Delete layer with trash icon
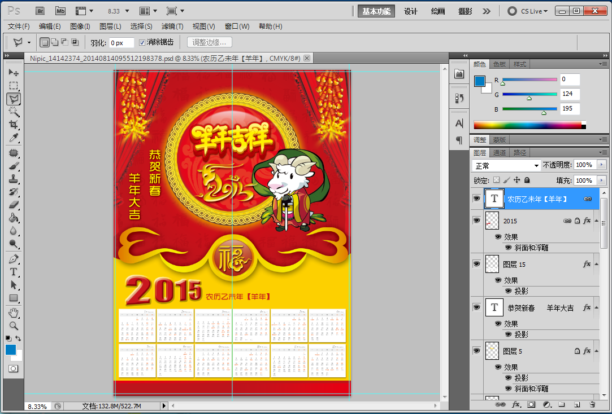612x414 pixels. click(592, 404)
